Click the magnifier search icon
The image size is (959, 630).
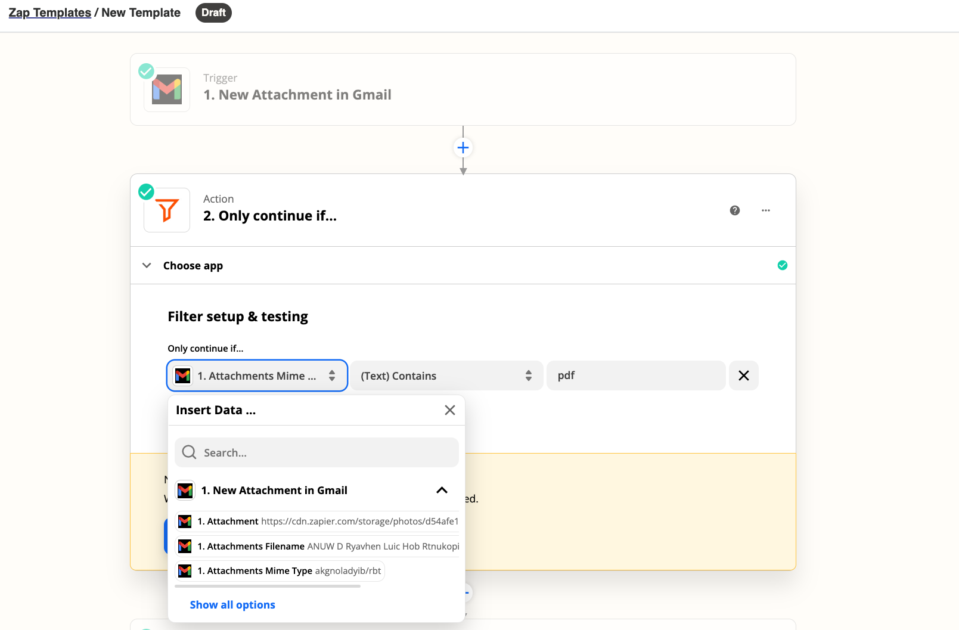189,452
